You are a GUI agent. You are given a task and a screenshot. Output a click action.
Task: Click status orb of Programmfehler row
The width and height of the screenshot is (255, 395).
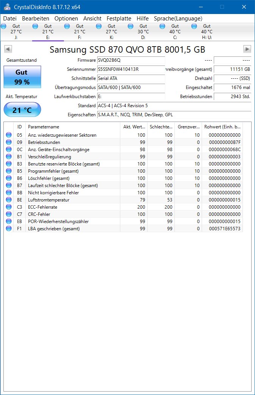click(9, 171)
